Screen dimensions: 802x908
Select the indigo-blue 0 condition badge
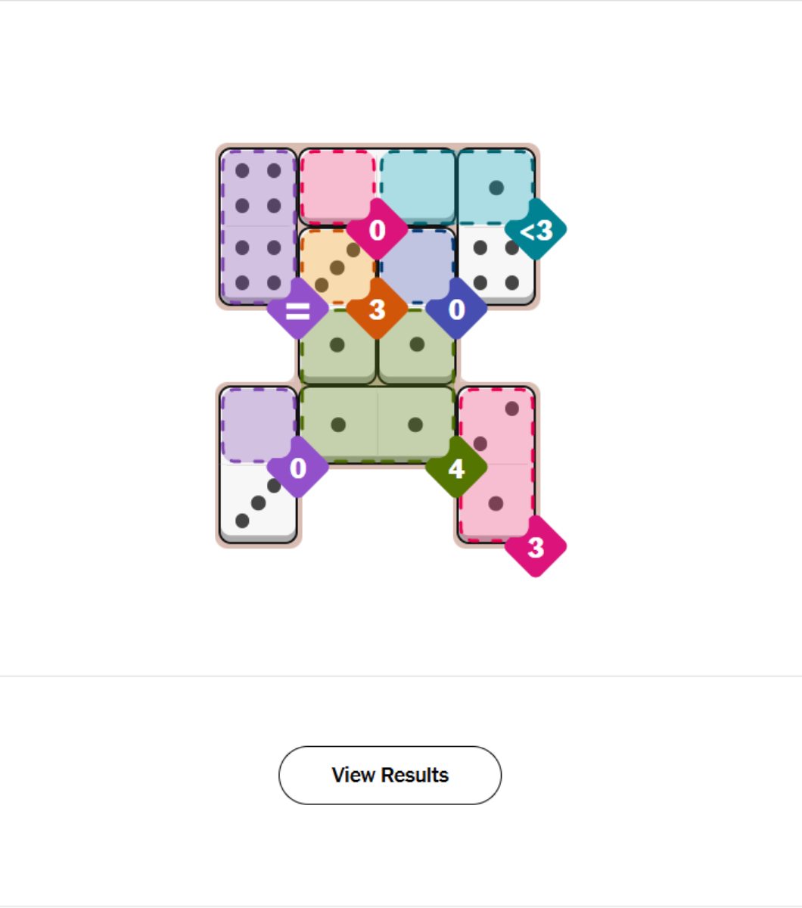point(456,309)
